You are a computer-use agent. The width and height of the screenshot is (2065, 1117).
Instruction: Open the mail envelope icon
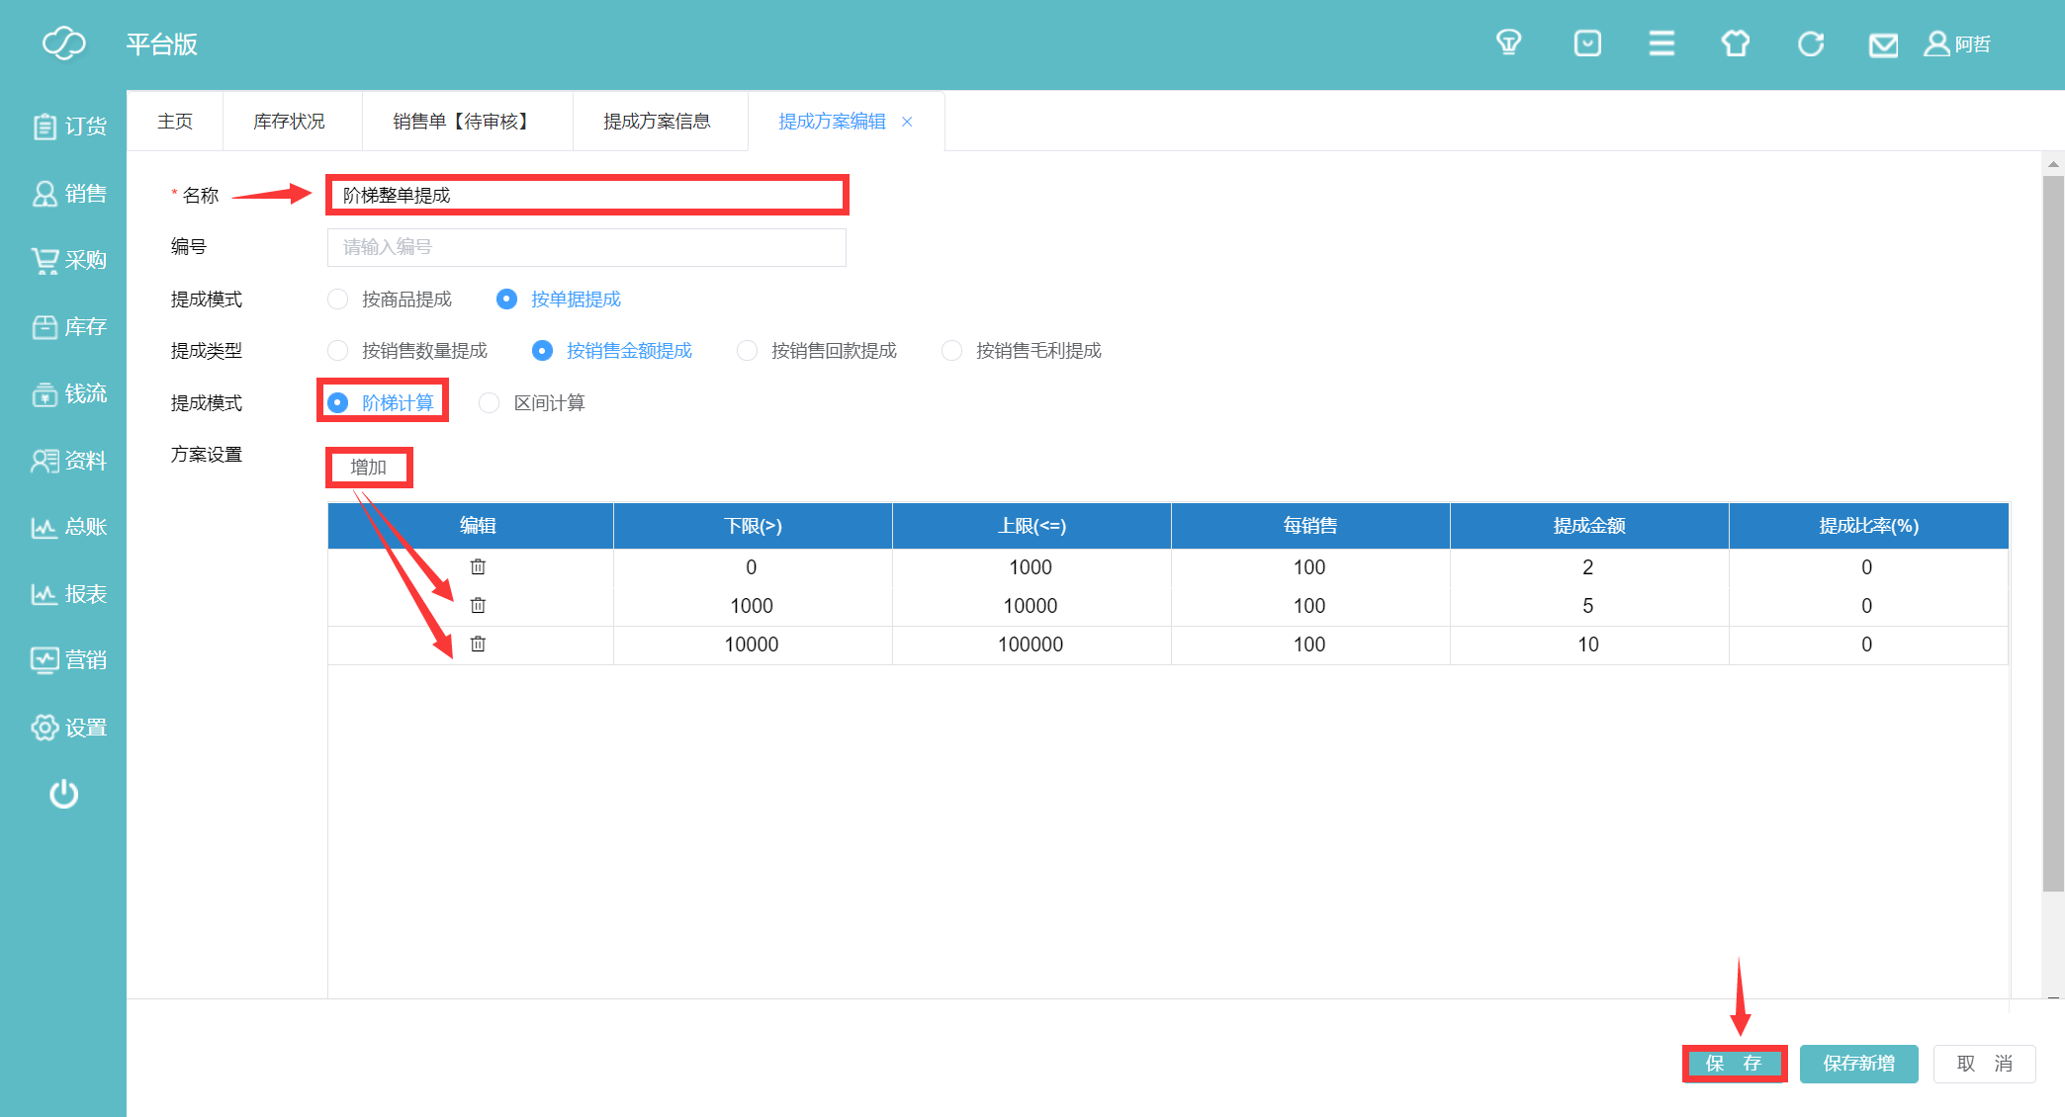pos(1883,45)
